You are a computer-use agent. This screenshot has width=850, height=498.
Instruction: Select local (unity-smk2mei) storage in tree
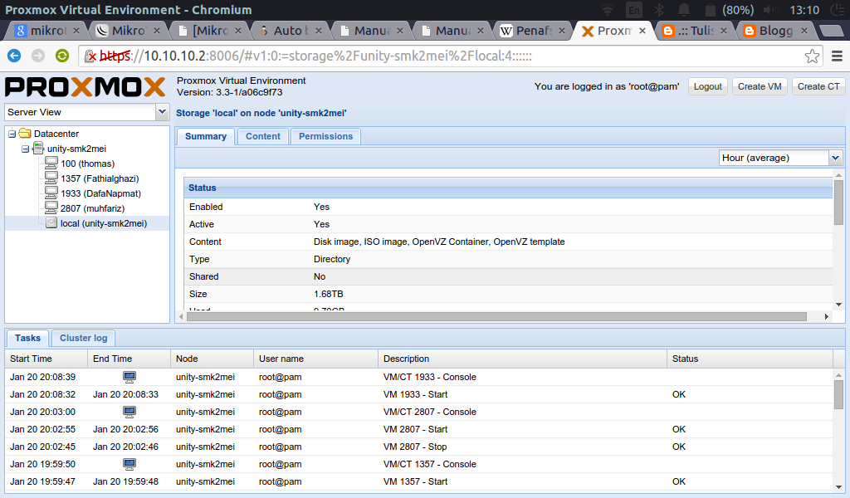[x=104, y=223]
